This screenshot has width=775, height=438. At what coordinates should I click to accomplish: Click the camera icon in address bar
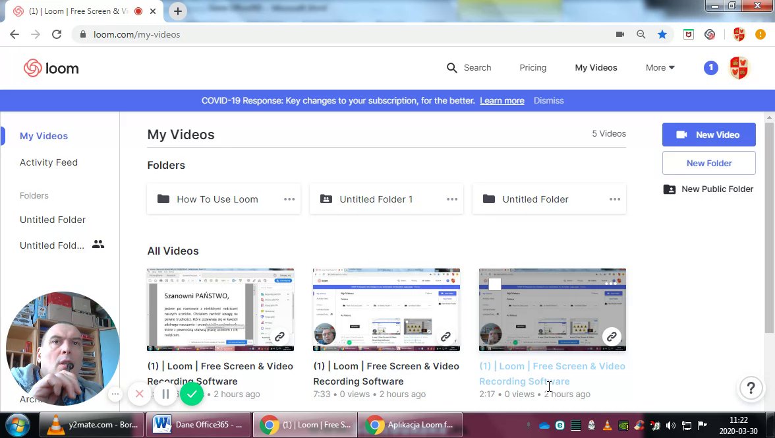(x=619, y=34)
